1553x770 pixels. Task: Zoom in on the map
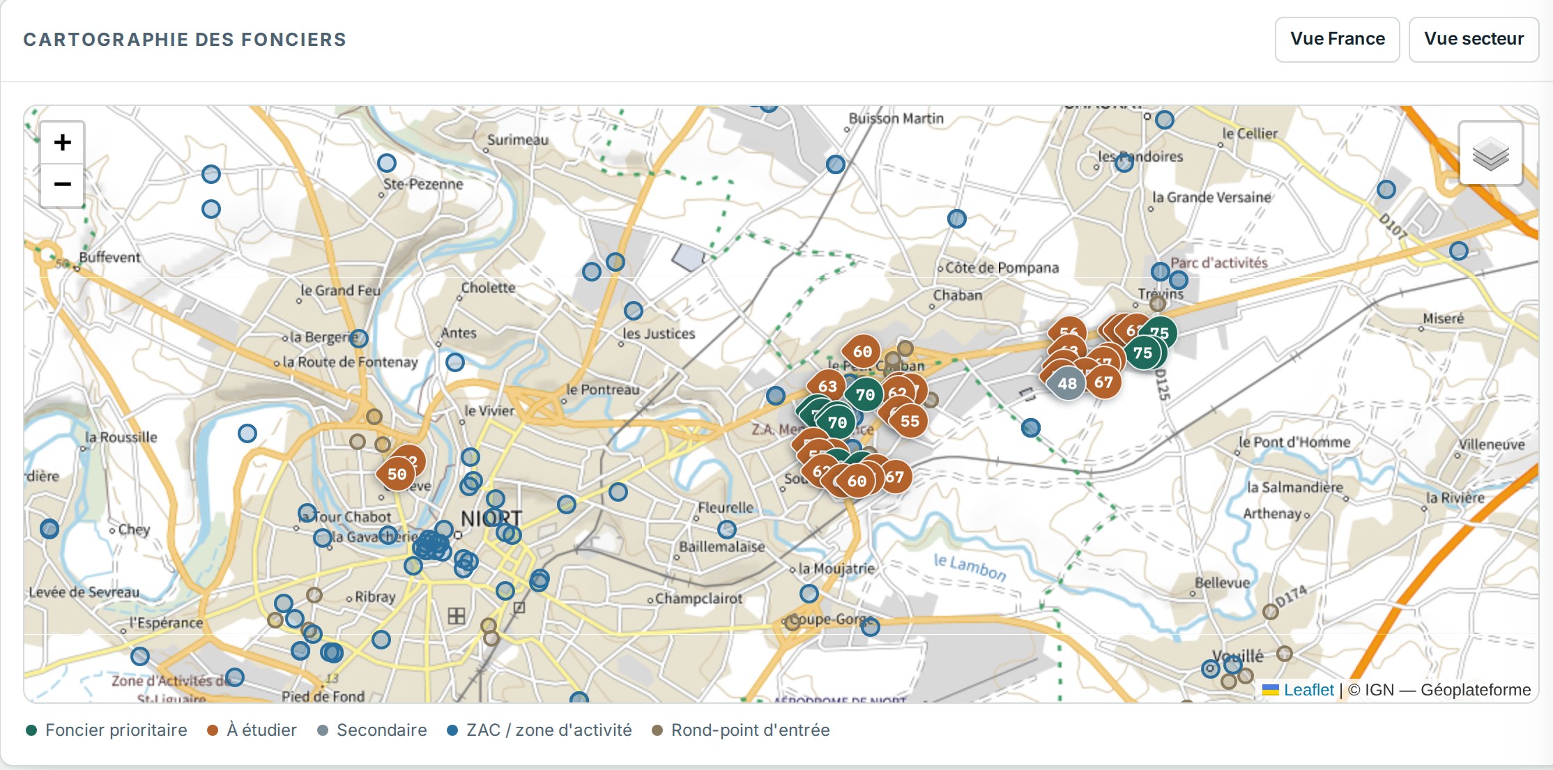point(62,143)
